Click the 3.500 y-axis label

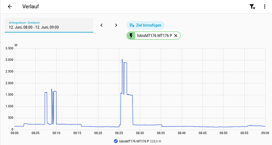9,48
